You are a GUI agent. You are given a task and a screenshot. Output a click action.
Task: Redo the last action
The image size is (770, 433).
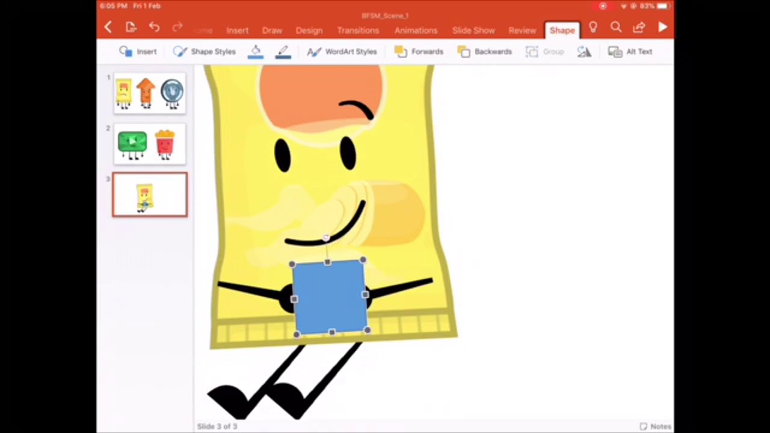point(177,27)
